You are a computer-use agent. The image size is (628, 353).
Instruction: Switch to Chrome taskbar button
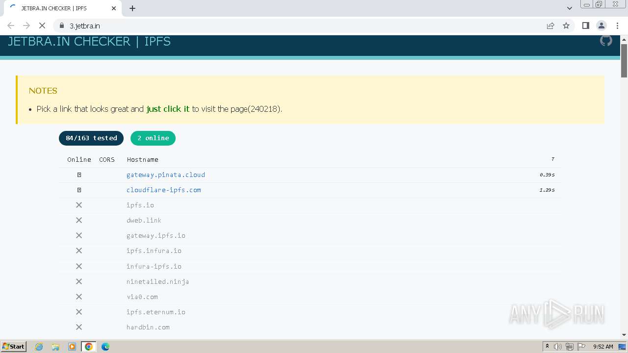point(89,347)
